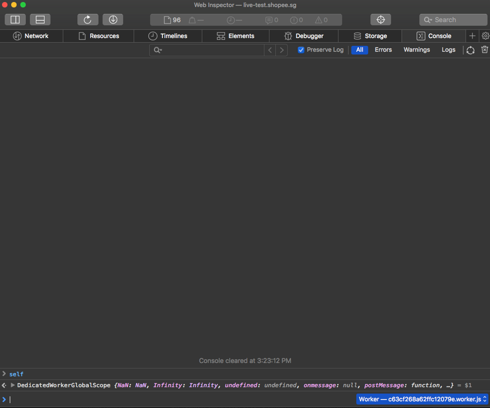This screenshot has height=408, width=490.
Task: Open the Worker execution context dropdown
Action: (x=422, y=399)
